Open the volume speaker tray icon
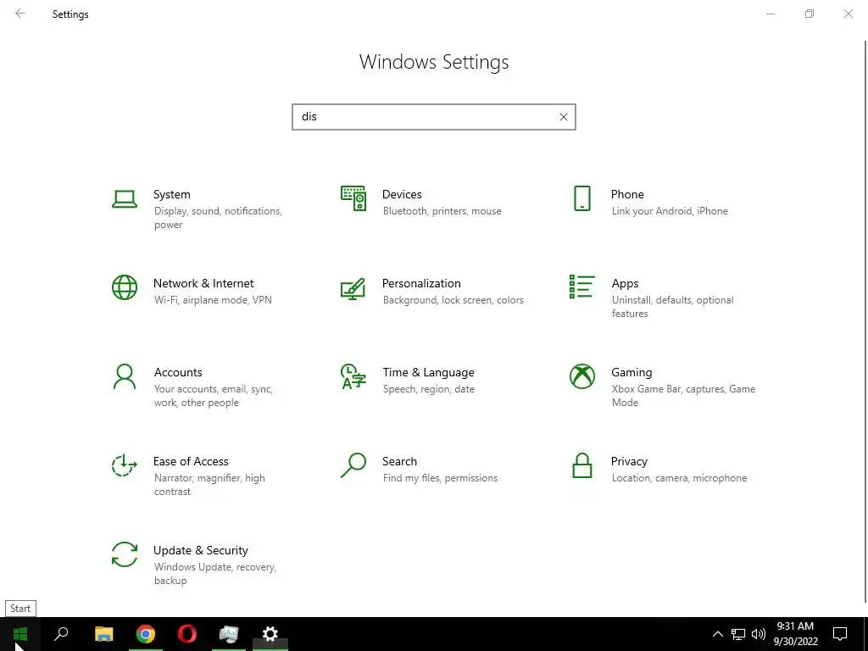The height and width of the screenshot is (651, 868). point(759,634)
